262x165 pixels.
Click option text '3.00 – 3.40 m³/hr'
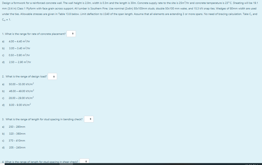20,48
